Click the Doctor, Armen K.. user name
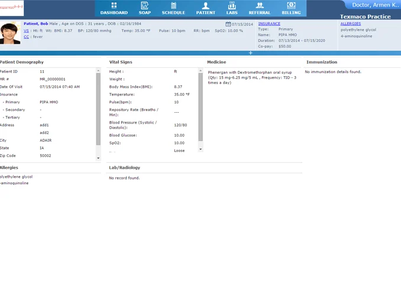Viewport: 401px width, 284px height. click(x=375, y=5)
